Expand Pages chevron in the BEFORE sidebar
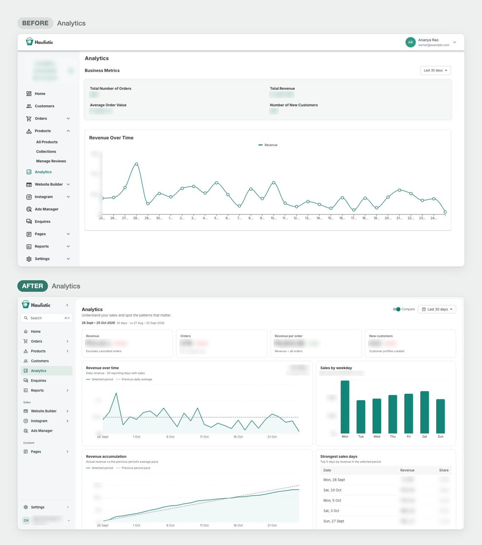482x545 pixels. click(68, 234)
